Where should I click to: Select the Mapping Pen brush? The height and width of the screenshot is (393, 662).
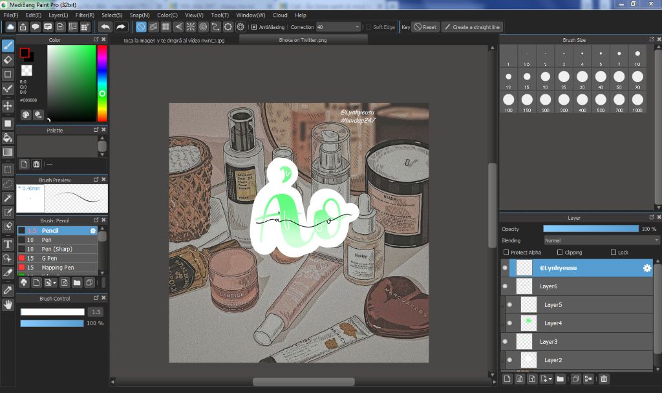coord(58,268)
